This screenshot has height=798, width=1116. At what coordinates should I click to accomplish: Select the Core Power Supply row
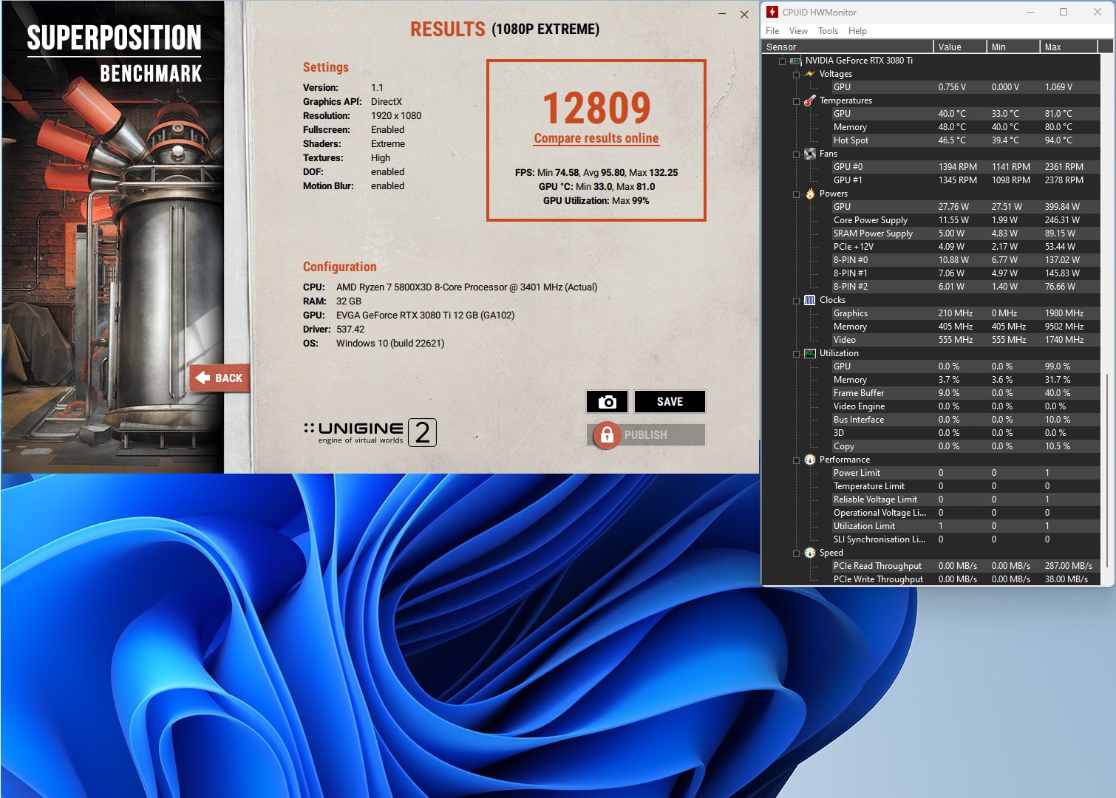point(965,220)
